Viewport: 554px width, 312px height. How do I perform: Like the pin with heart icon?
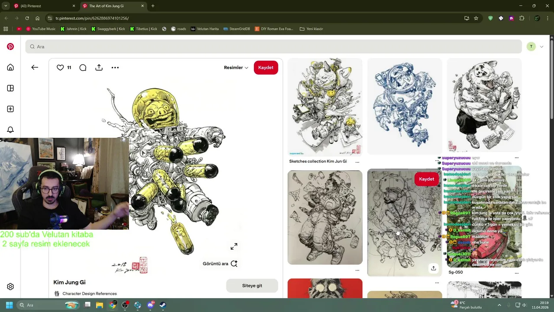coord(60,68)
